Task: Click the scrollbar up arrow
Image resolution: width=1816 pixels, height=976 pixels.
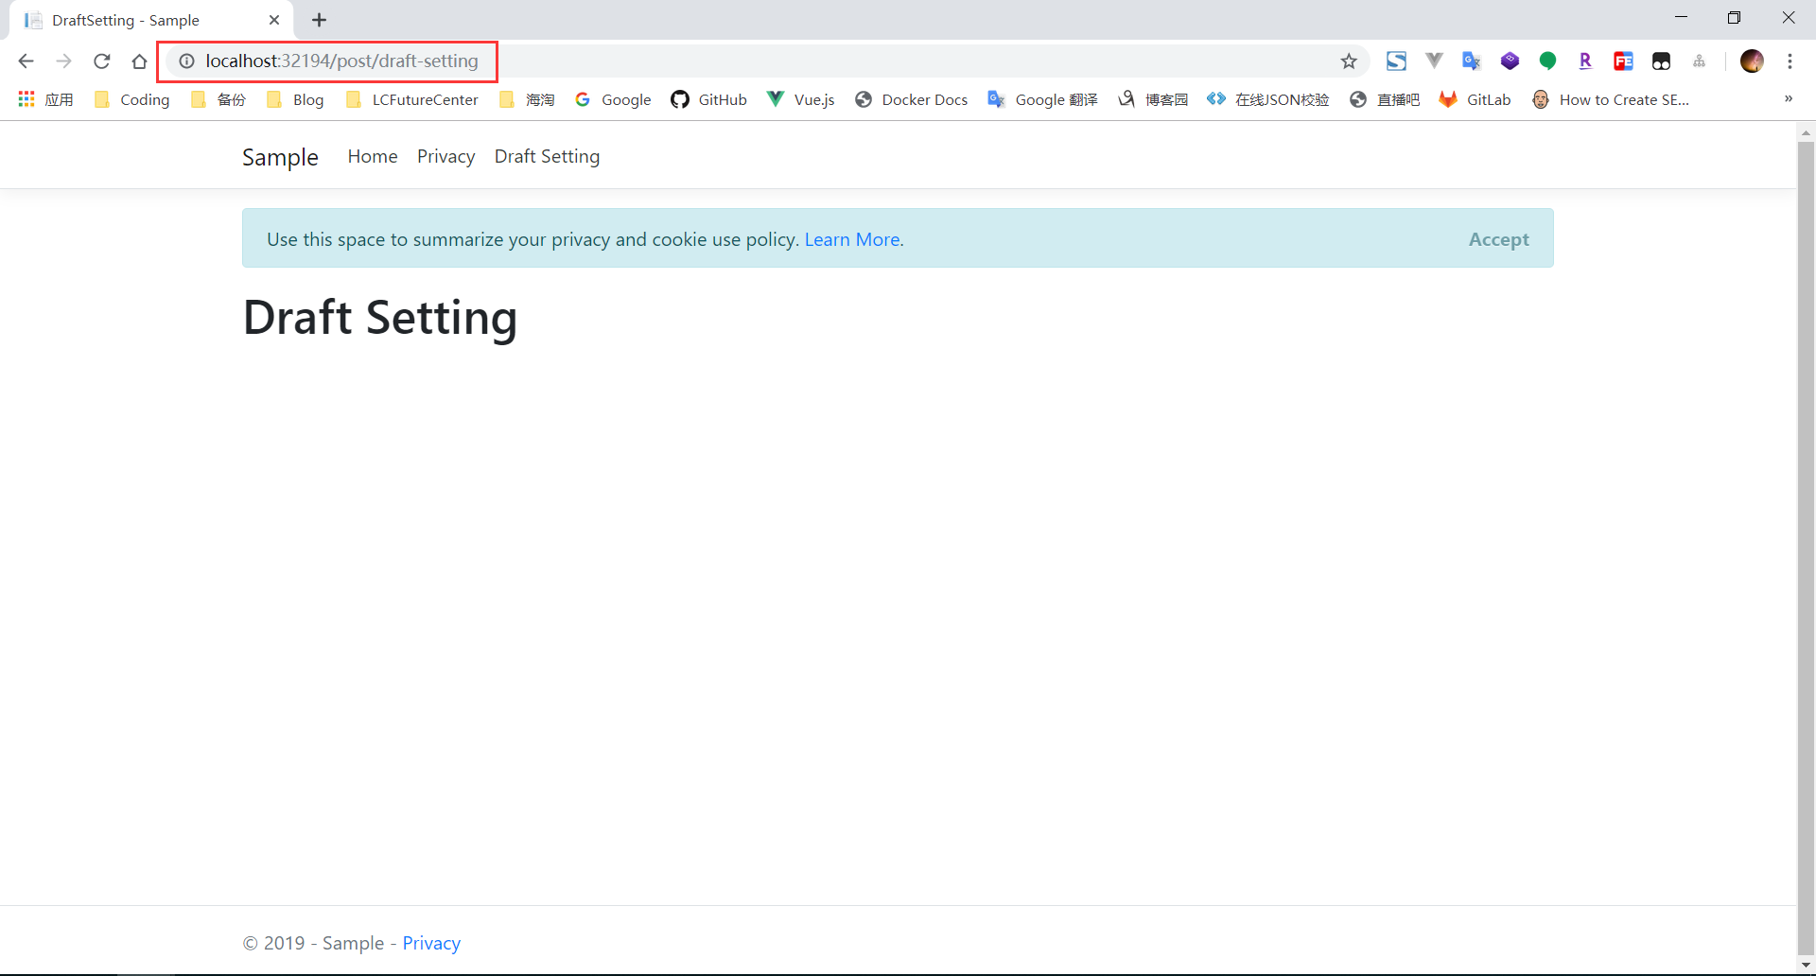Action: (1806, 132)
